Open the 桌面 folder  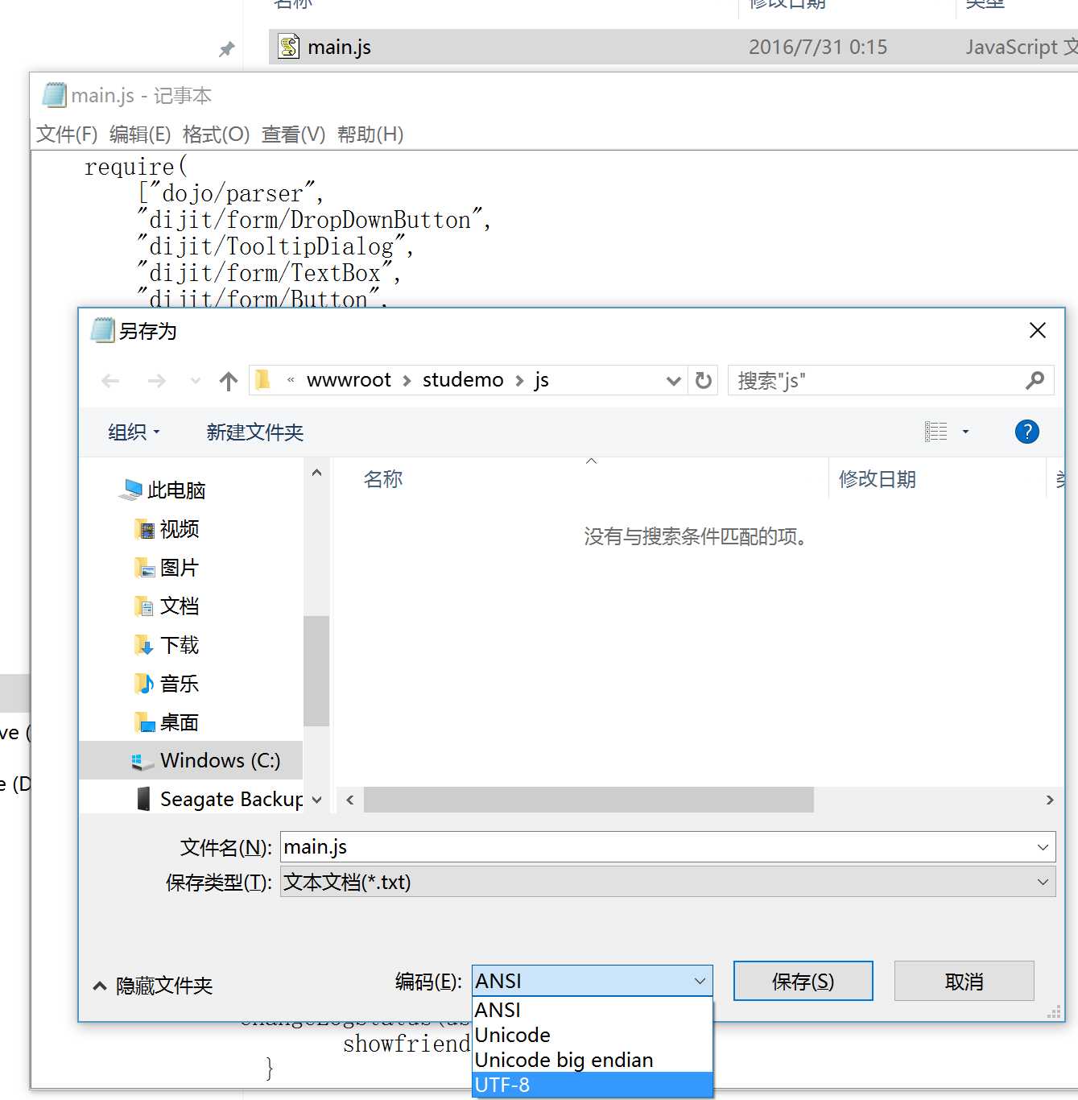pos(167,722)
